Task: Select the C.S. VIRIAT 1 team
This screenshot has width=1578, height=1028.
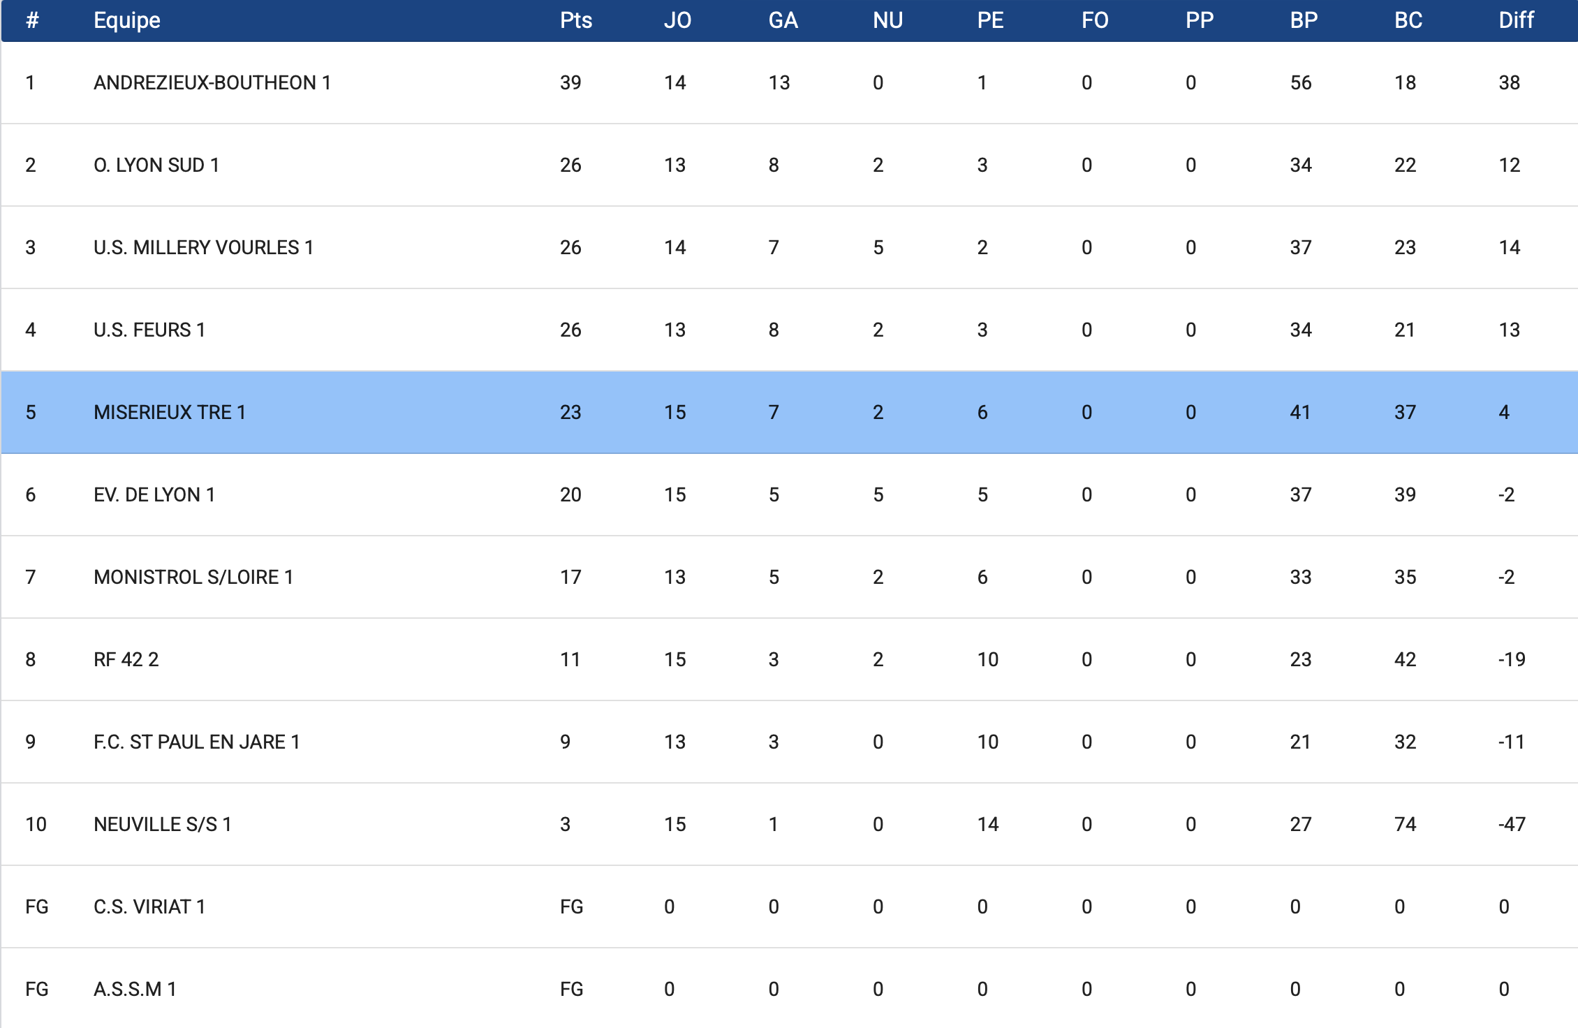Action: pyautogui.click(x=149, y=906)
